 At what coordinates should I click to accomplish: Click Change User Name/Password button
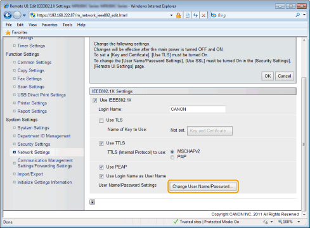[203, 186]
